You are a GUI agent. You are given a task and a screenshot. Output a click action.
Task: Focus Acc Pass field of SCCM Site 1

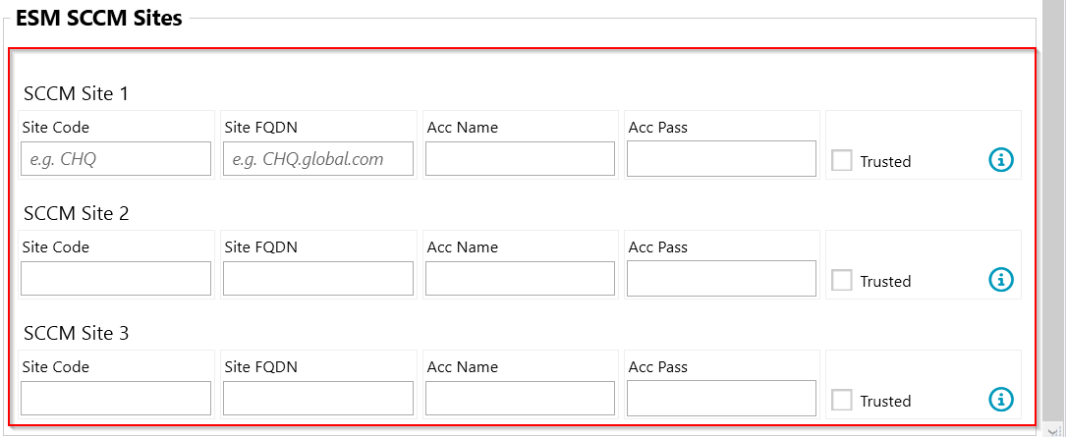(x=721, y=158)
